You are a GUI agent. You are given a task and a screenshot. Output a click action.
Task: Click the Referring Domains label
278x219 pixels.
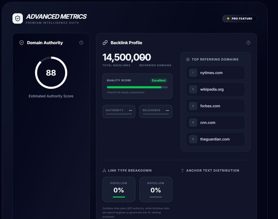pyautogui.click(x=155, y=66)
